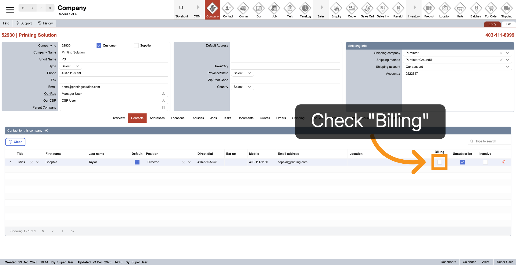Screen dimensions: 516x265
Task: Expand the Shophia Taylor contact row
Action: point(10,162)
